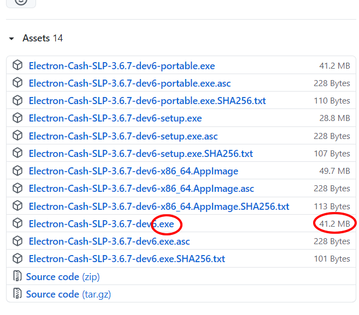Image resolution: width=359 pixels, height=315 pixels.
Task: Click package icon beside x86_64.AppImage.asc
Action: tap(17, 188)
